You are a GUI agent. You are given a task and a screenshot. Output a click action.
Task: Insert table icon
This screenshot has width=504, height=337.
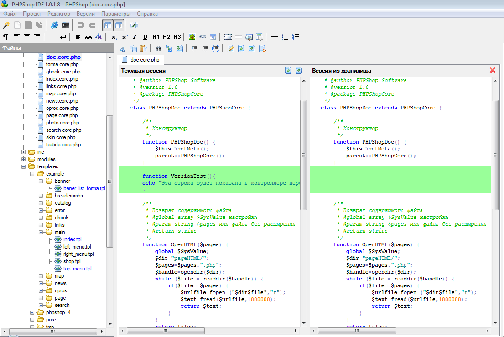point(213,37)
